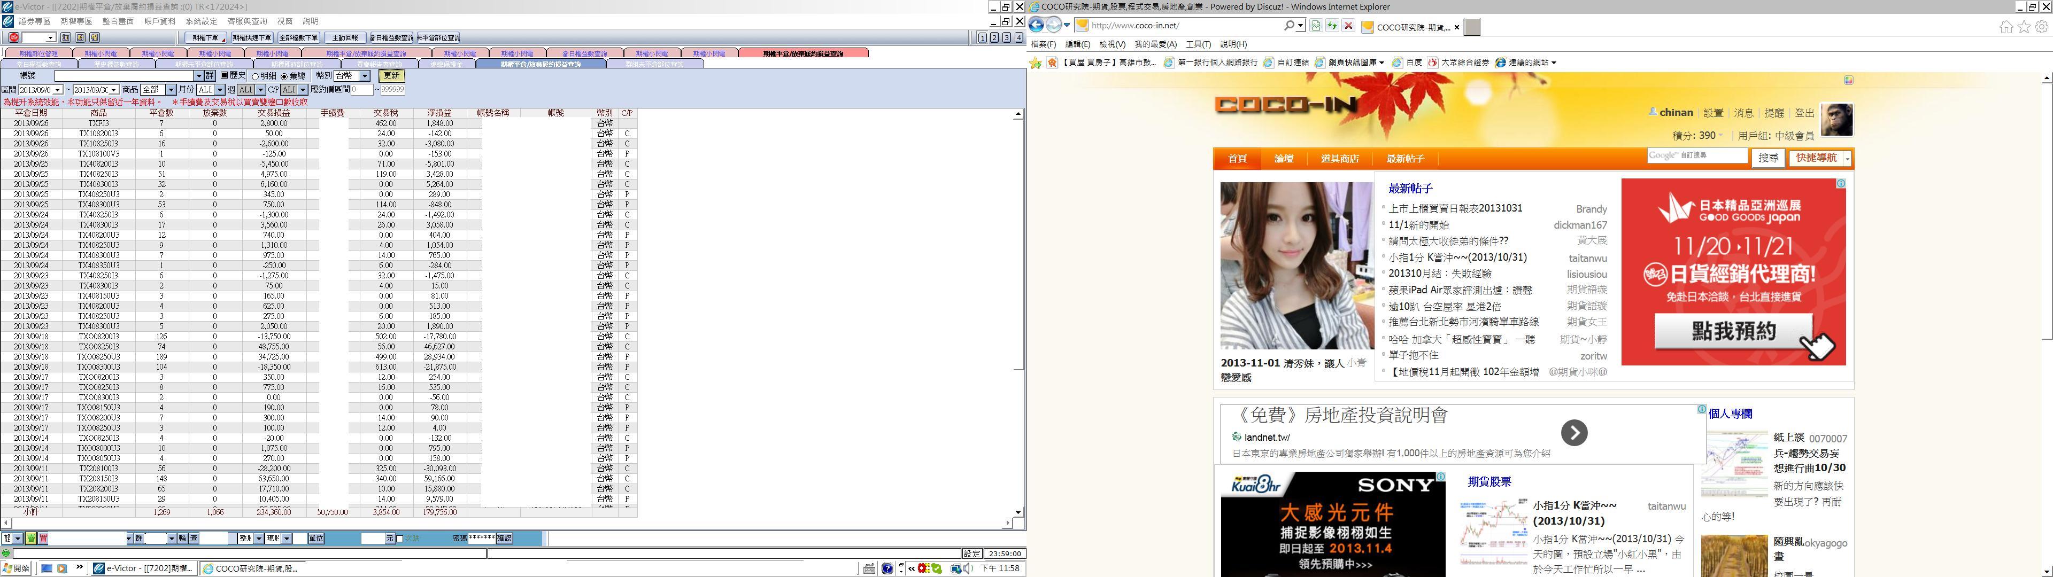Click the e-Victor table vertical scrollbar

1018,313
